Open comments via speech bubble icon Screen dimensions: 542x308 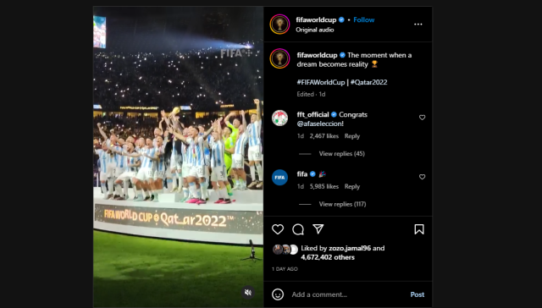click(298, 229)
